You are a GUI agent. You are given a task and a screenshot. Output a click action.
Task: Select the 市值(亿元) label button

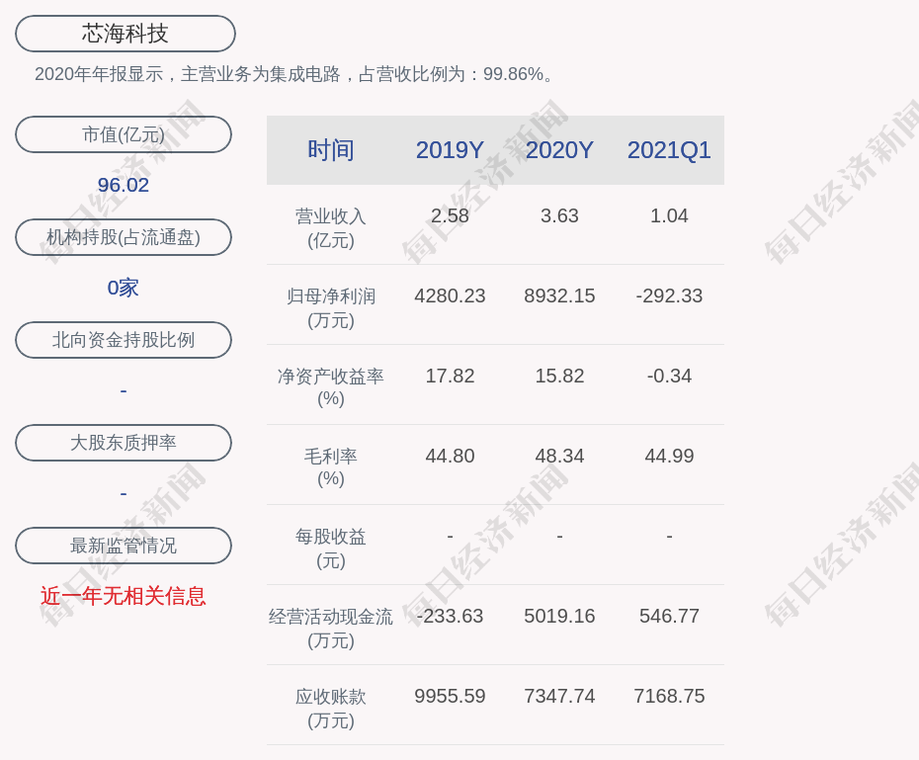point(124,134)
